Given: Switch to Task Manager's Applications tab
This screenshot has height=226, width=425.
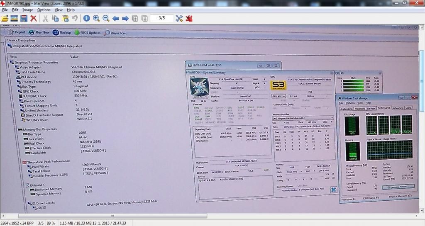Looking at the screenshot, I should tap(347, 109).
